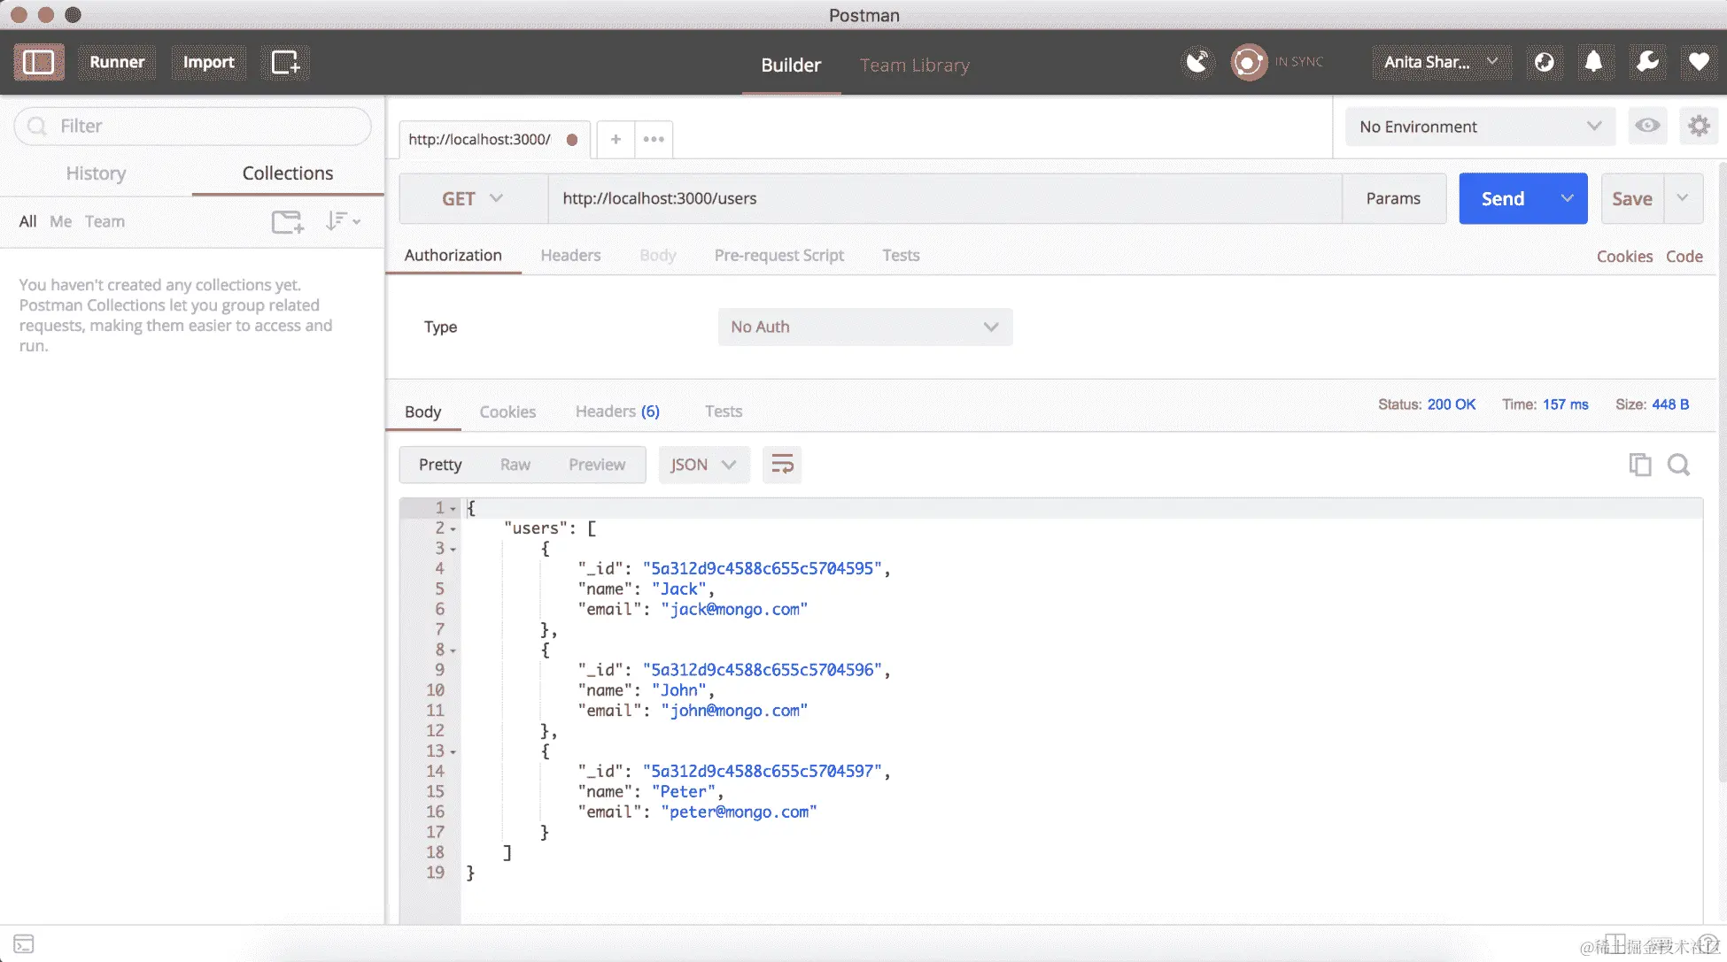Click the sync status icon

(x=1249, y=62)
